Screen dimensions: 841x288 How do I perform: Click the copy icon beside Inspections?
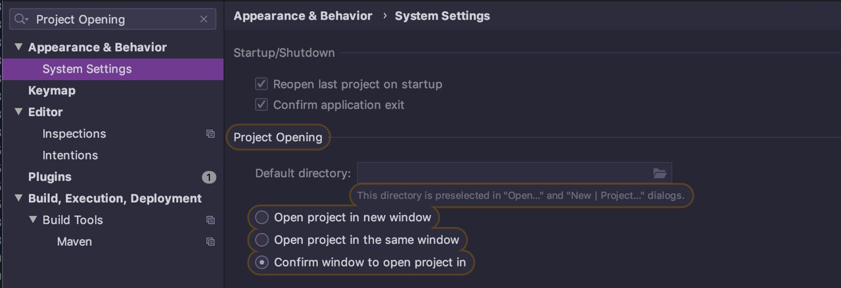[x=210, y=134]
